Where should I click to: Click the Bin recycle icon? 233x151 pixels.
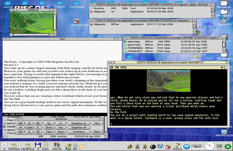[x=75, y=145]
